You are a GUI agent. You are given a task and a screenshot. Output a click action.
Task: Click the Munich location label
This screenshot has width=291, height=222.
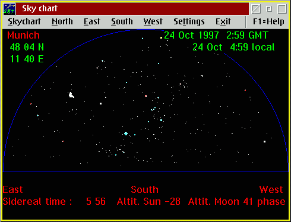23,35
